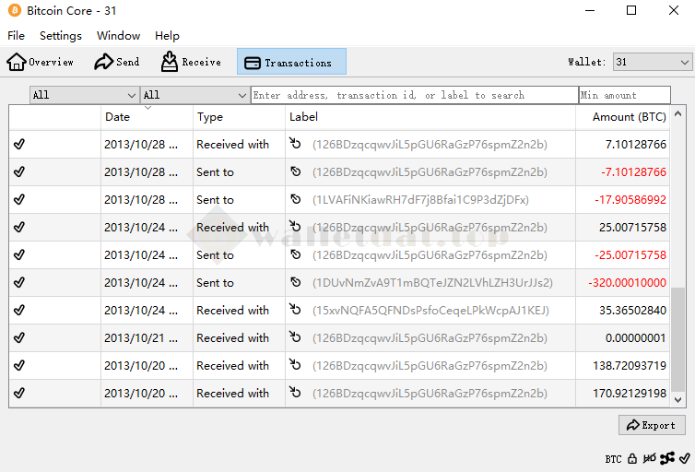Sort by the Amount (BTC) column header
Viewport: 695px width, 472px height.
tap(629, 117)
